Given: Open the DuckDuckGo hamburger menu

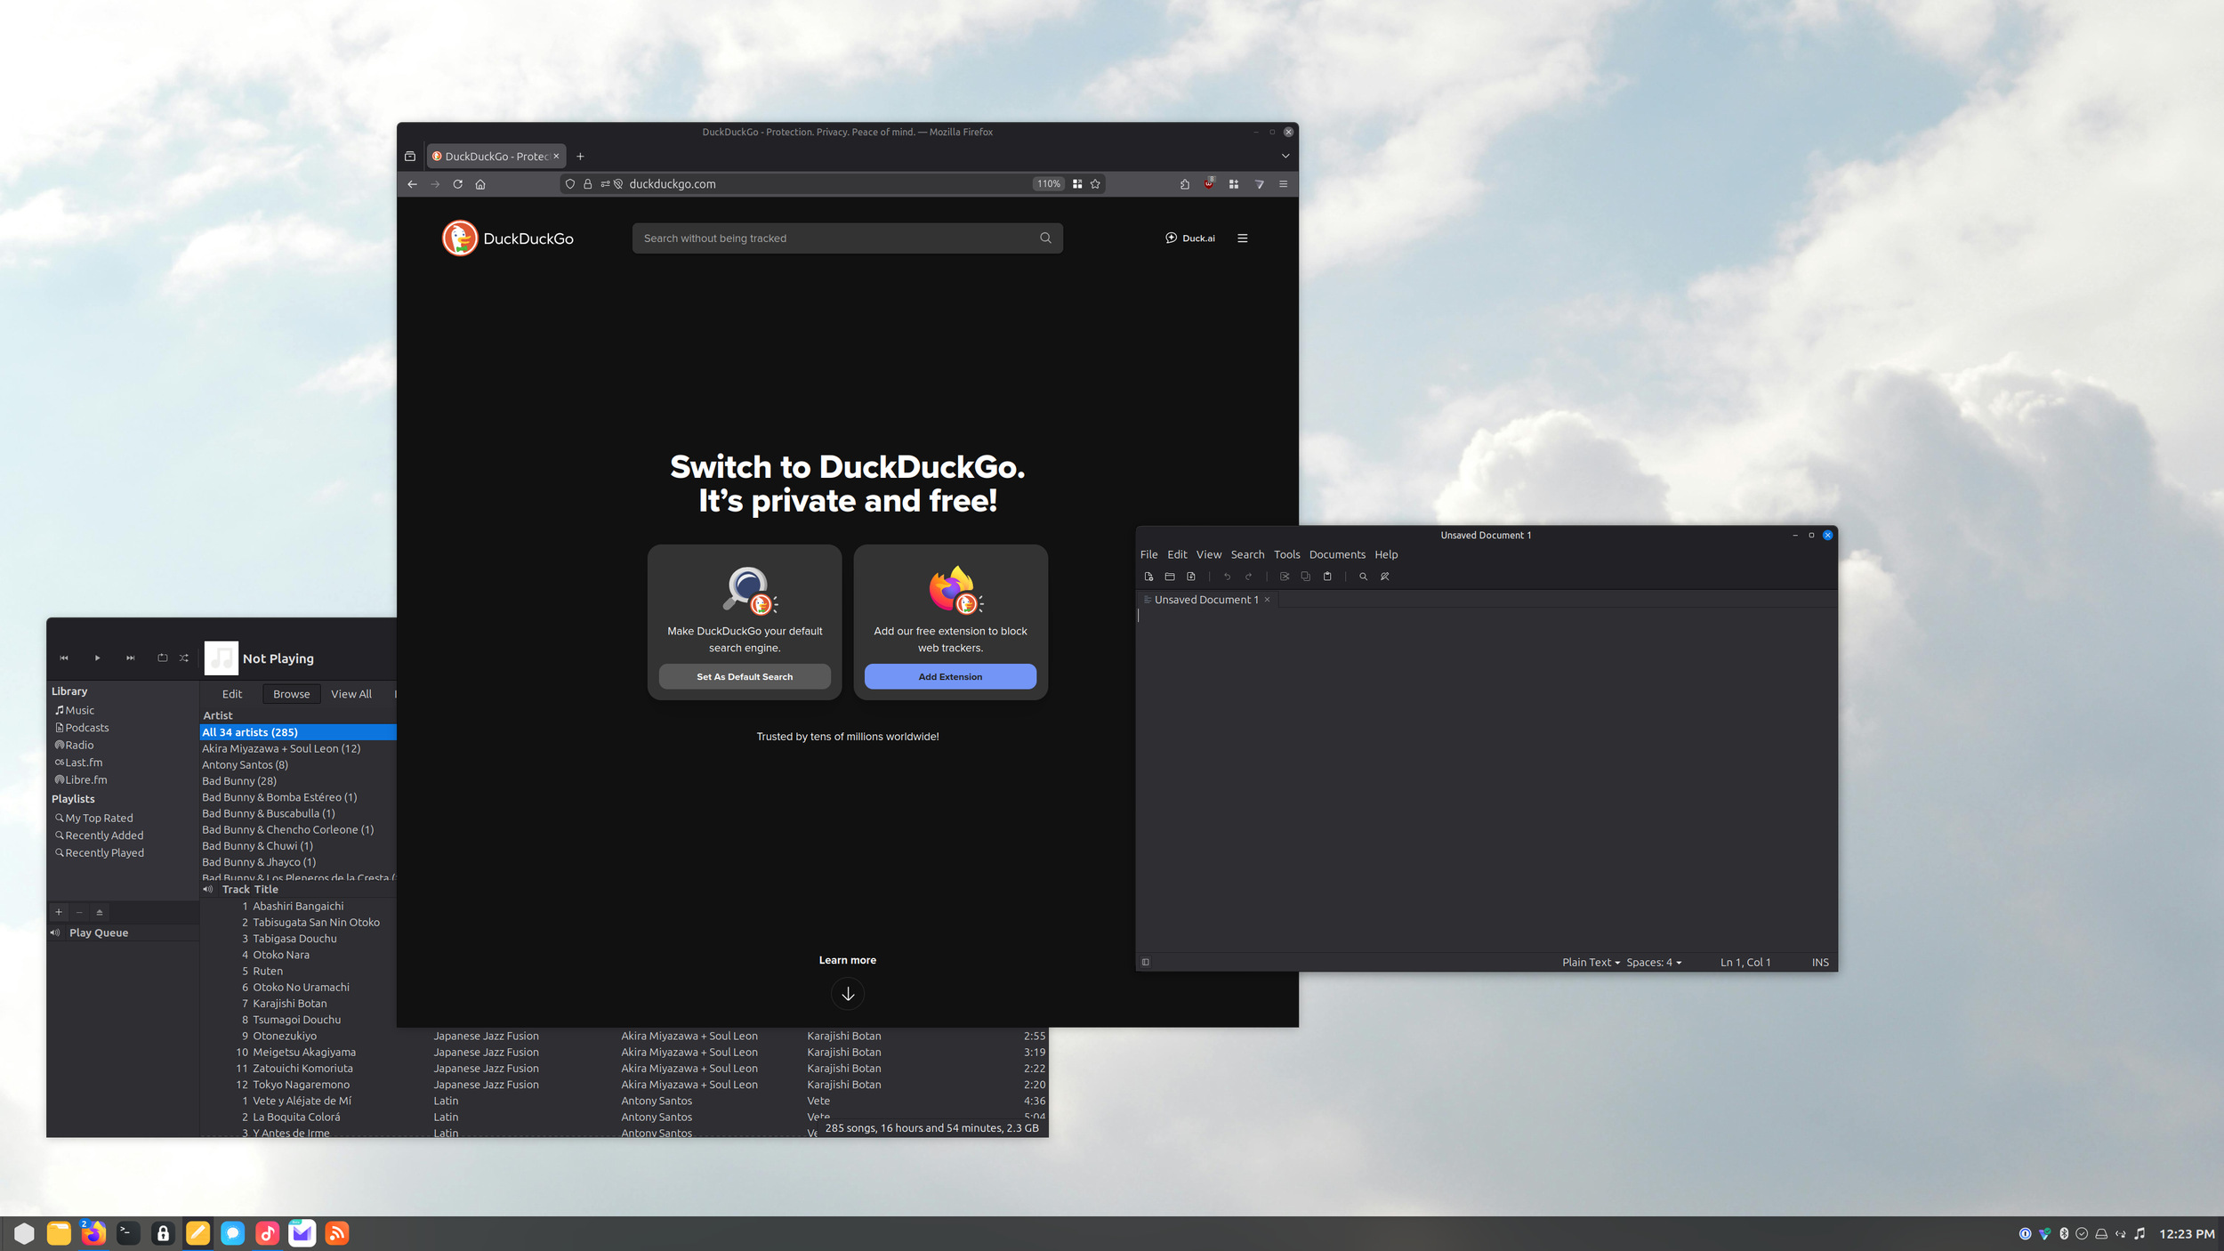Looking at the screenshot, I should point(1243,238).
